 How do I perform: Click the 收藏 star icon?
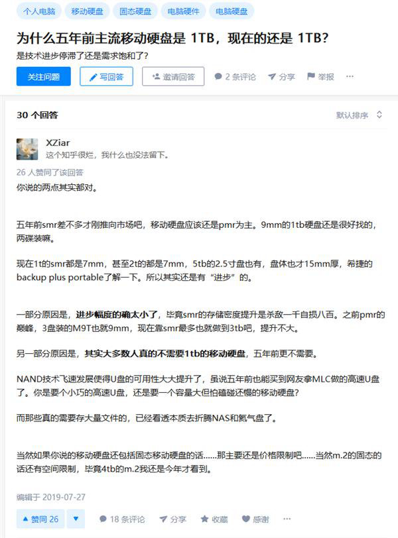(x=205, y=519)
